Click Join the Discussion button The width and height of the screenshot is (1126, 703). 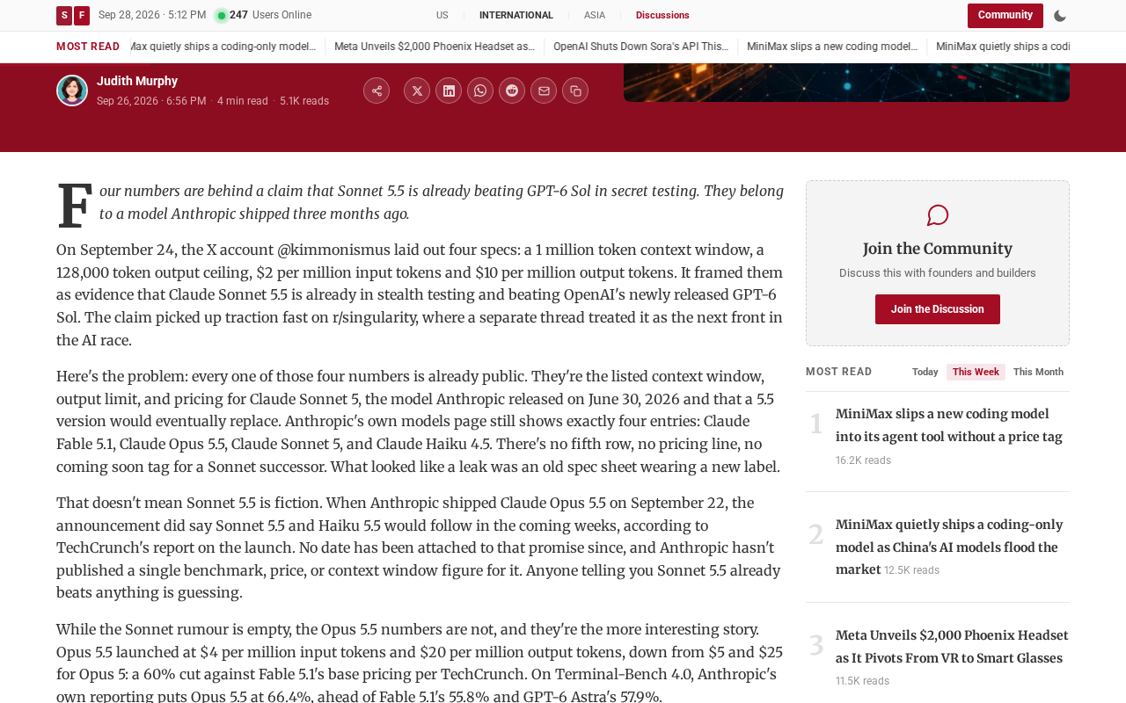click(938, 309)
